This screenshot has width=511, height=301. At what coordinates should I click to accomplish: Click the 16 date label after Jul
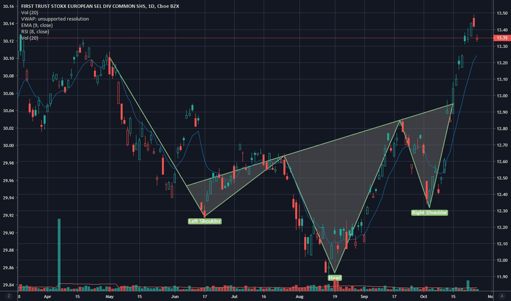click(263, 297)
